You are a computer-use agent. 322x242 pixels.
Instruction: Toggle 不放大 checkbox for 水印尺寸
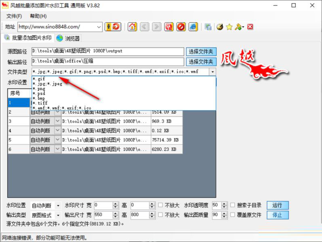click(160, 205)
